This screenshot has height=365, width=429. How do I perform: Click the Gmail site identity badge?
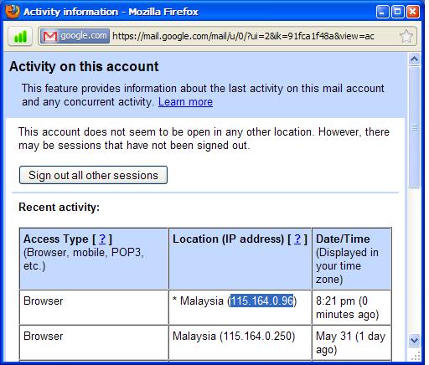[75, 36]
